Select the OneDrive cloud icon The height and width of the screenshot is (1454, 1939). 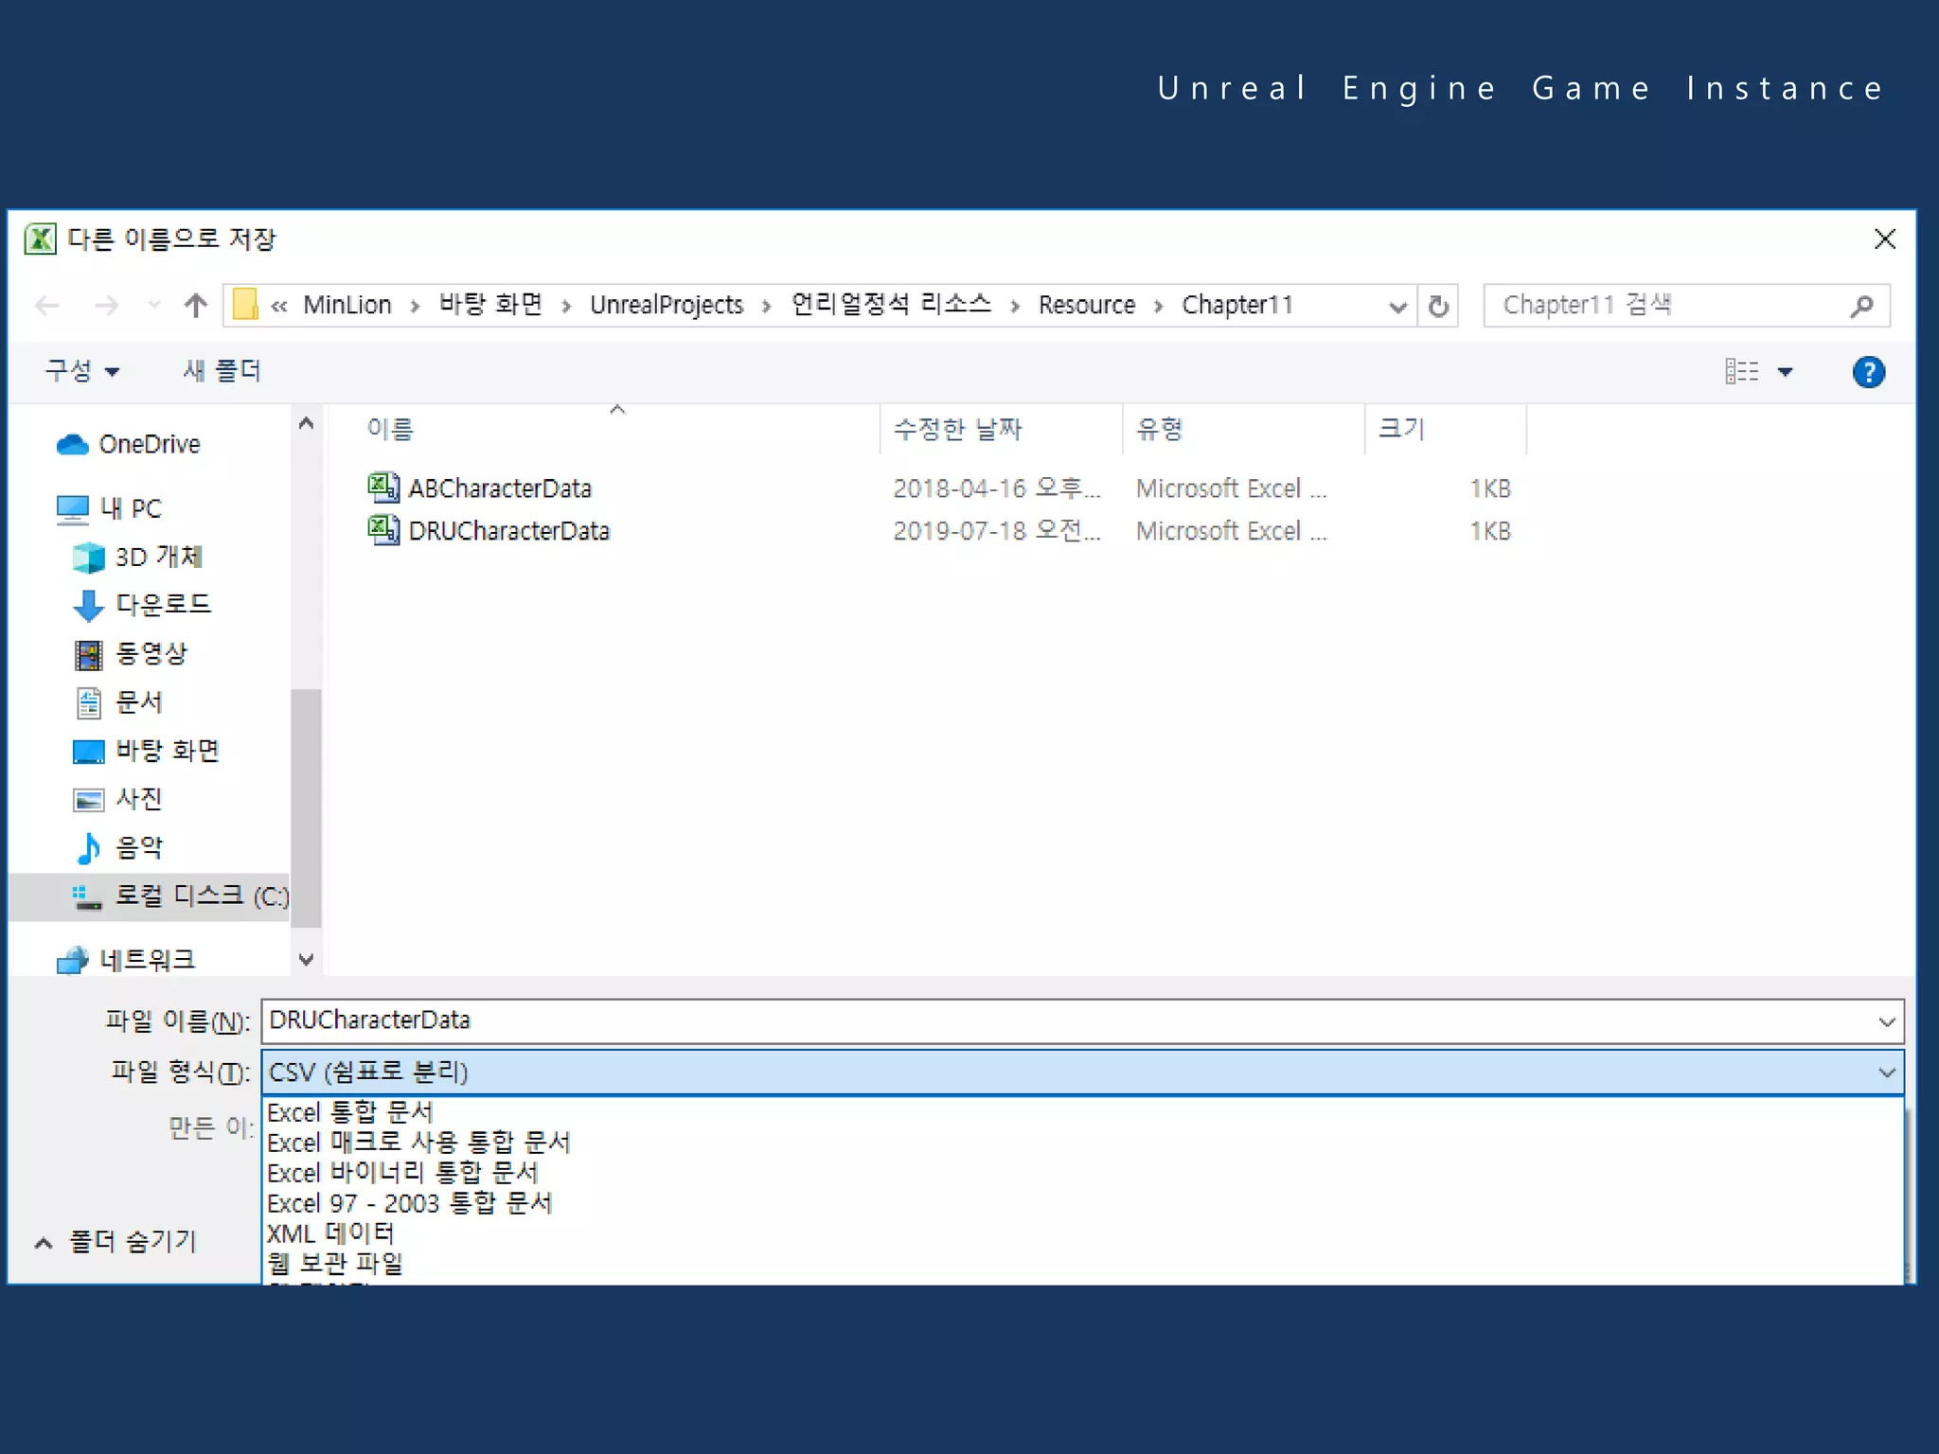point(72,444)
